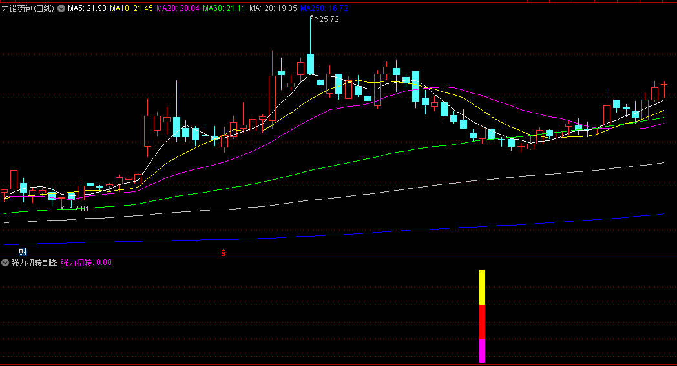Click the 力诺药包(日线) stock title
Image resolution: width=677 pixels, height=366 pixels.
click(28, 8)
